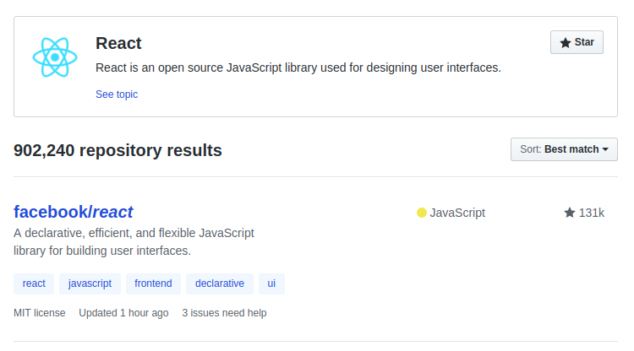Image resolution: width=634 pixels, height=351 pixels.
Task: Select the declarative topic tag
Action: (x=220, y=283)
